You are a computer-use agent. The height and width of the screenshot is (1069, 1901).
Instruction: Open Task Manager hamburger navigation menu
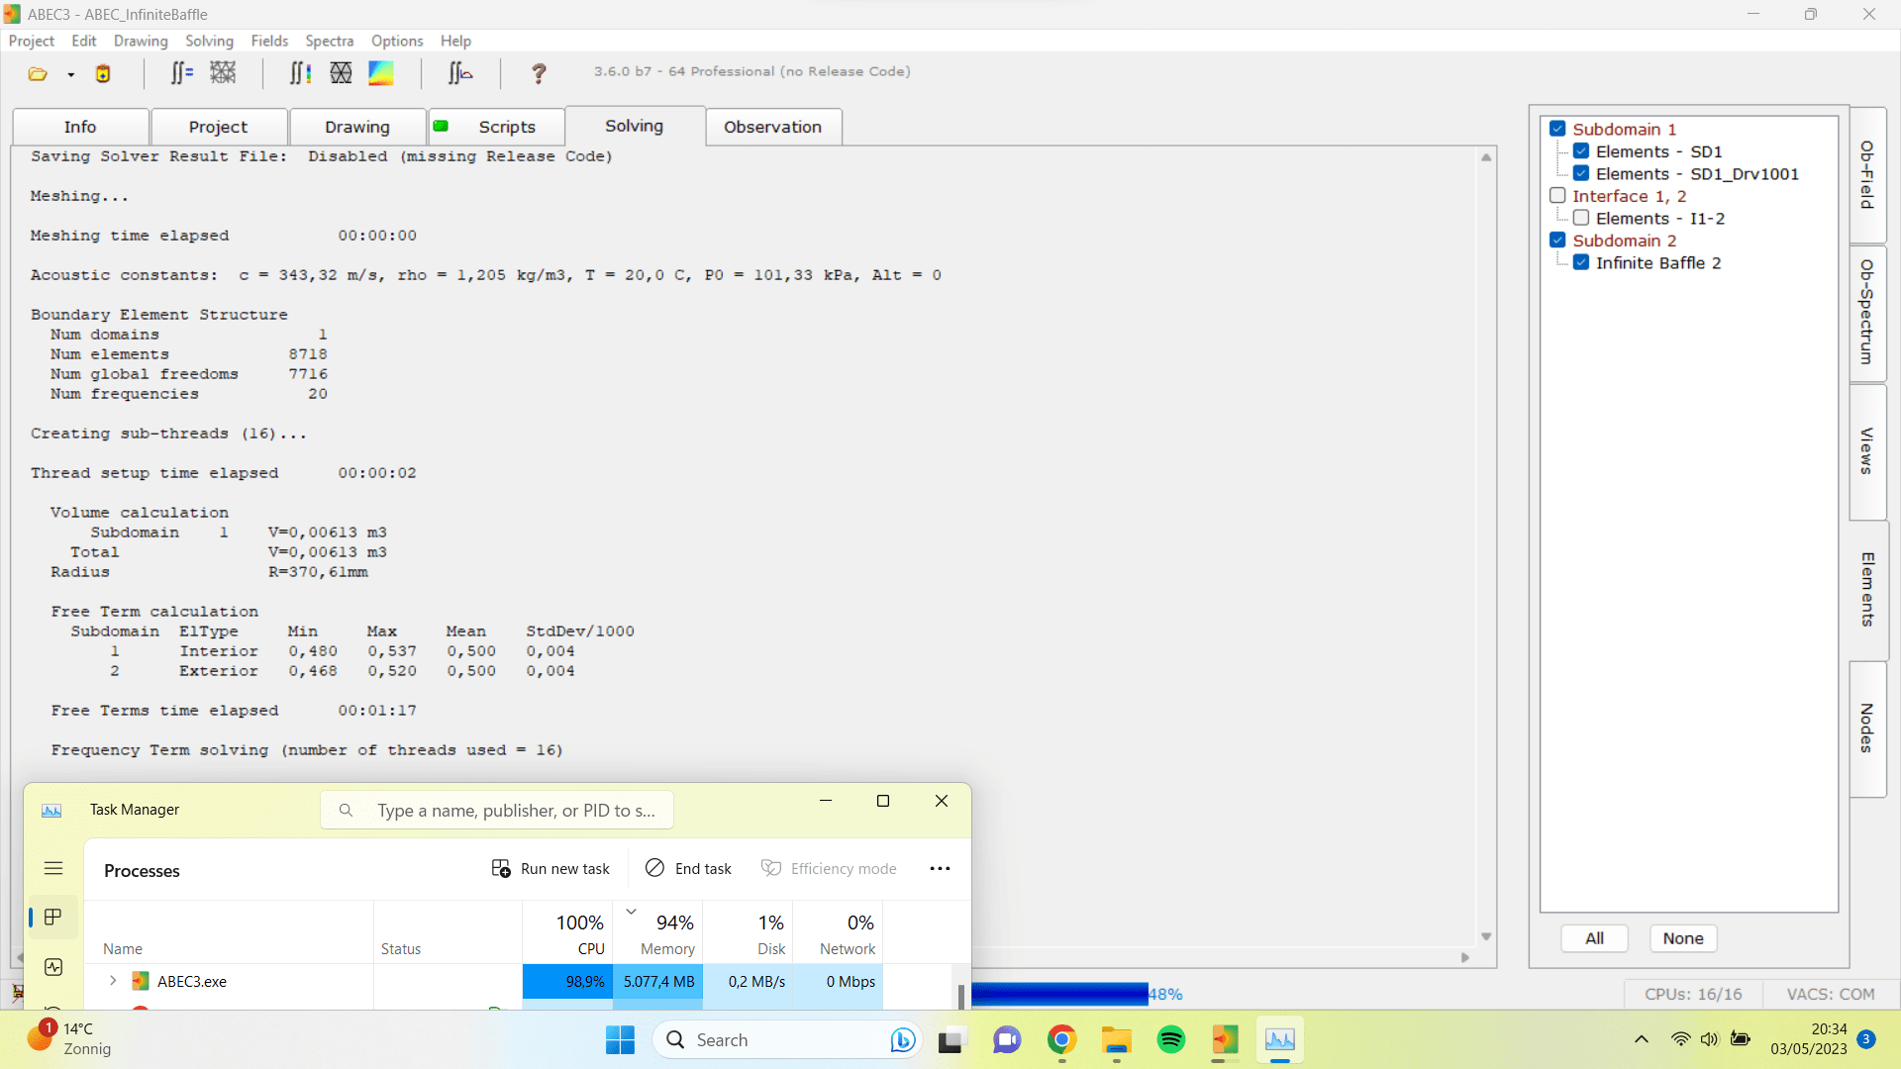point(53,868)
